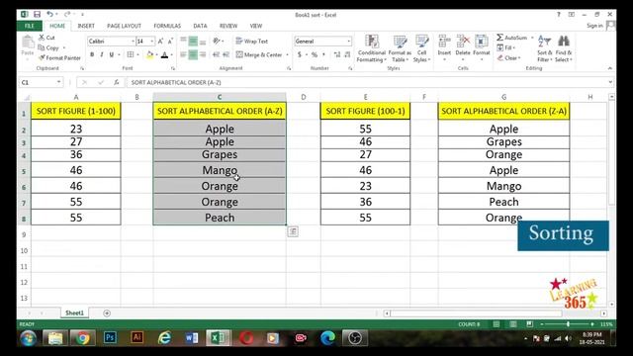This screenshot has width=633, height=356.
Task: Open Font dialog launcher
Action: coord(173,68)
